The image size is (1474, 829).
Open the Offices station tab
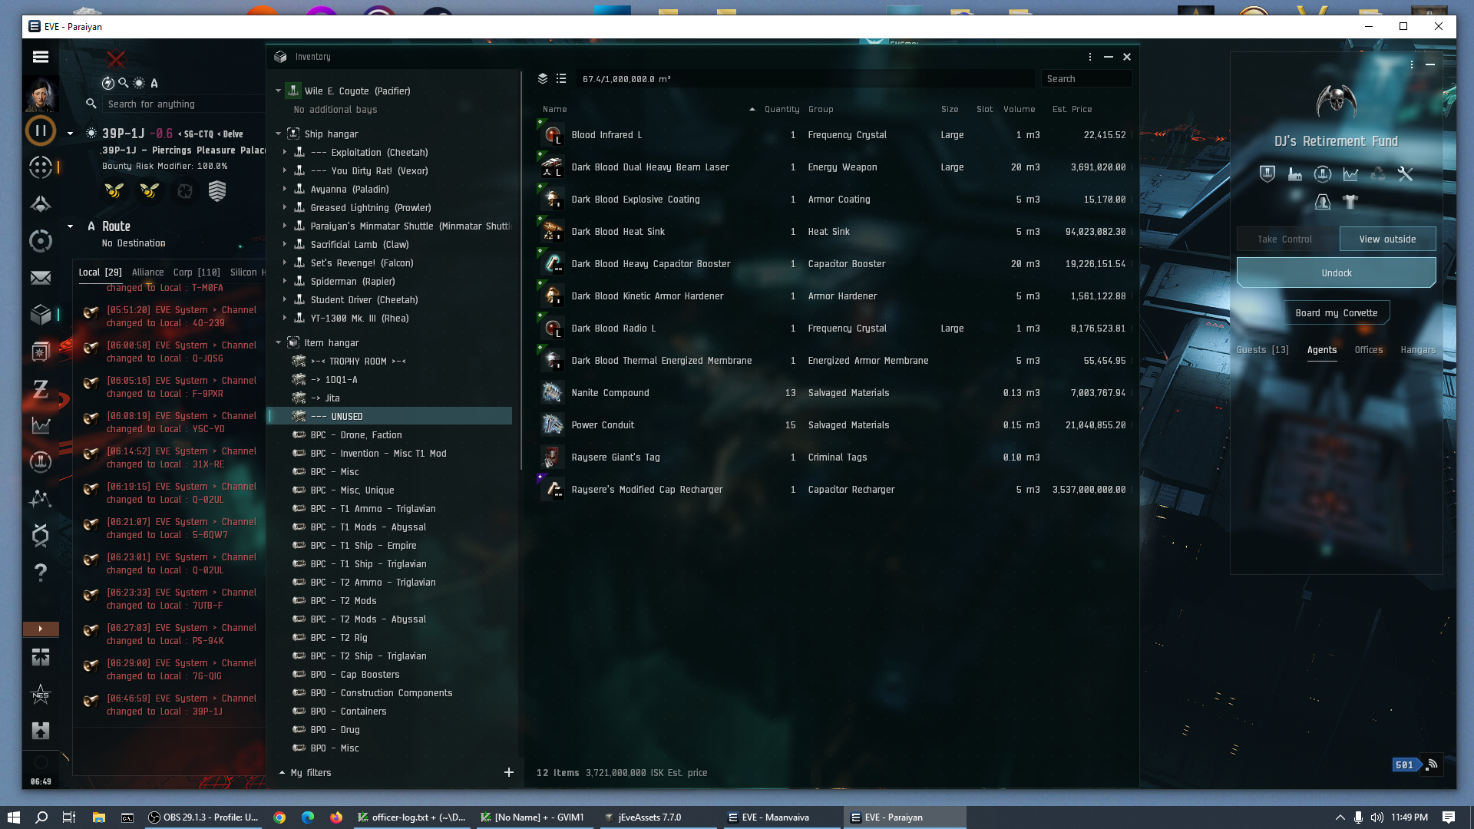[x=1369, y=349]
